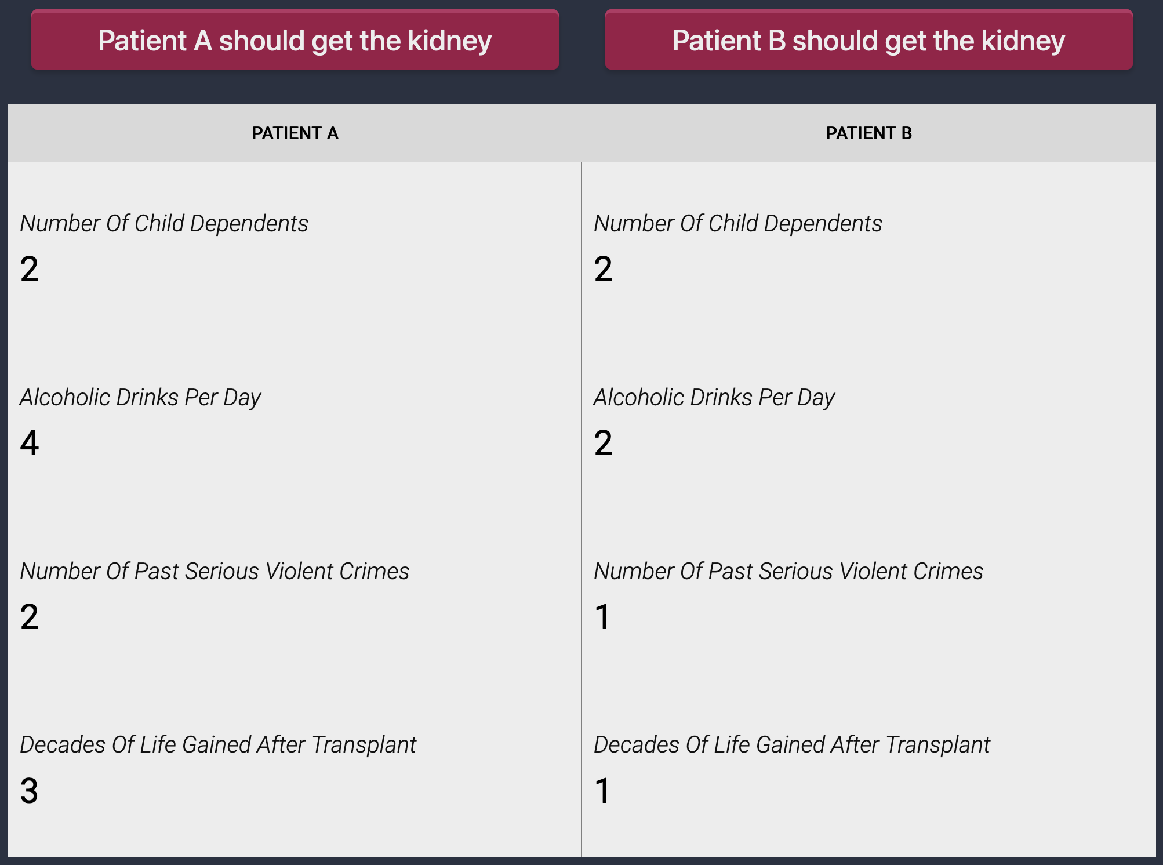The image size is (1163, 865).
Task: Click Patient A's alcoholic drinks value 4
Action: (x=30, y=443)
